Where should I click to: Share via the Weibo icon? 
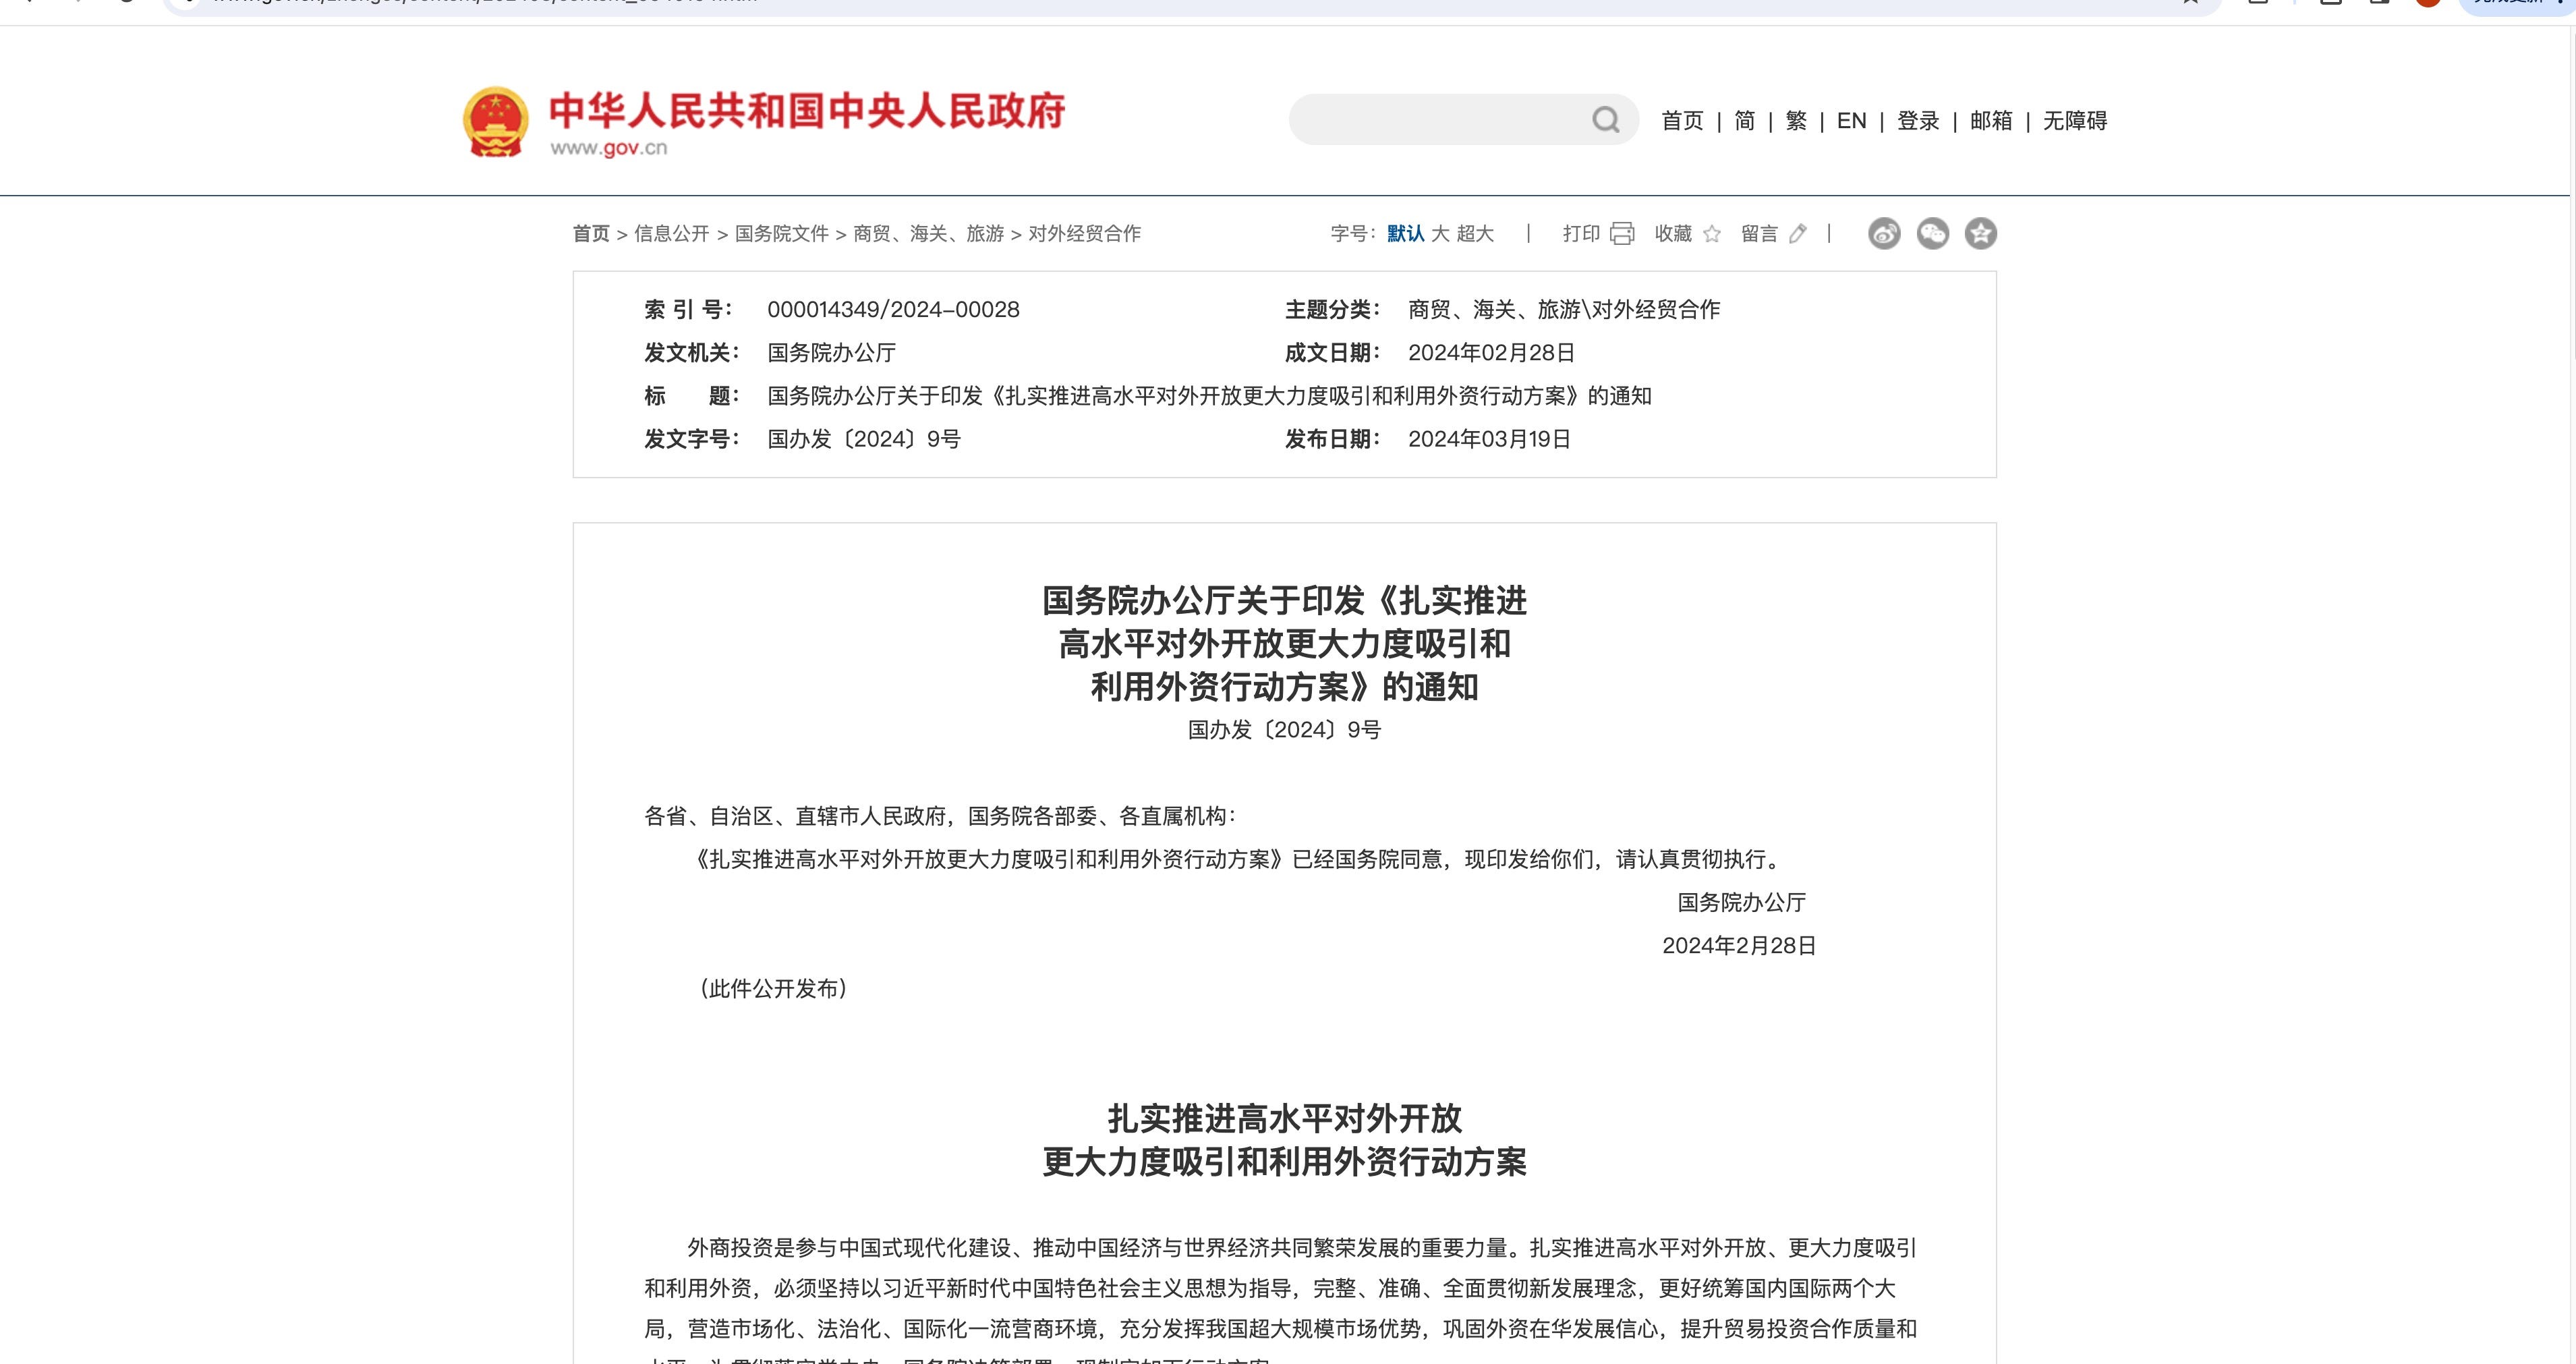click(x=1884, y=234)
